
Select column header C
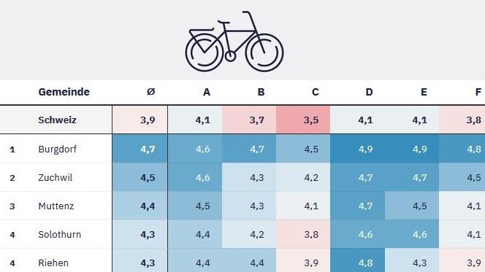316,92
